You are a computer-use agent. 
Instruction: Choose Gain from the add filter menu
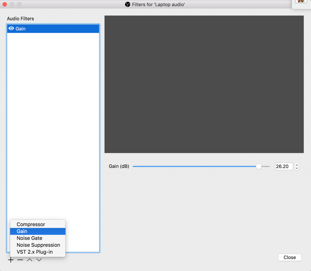click(38, 231)
